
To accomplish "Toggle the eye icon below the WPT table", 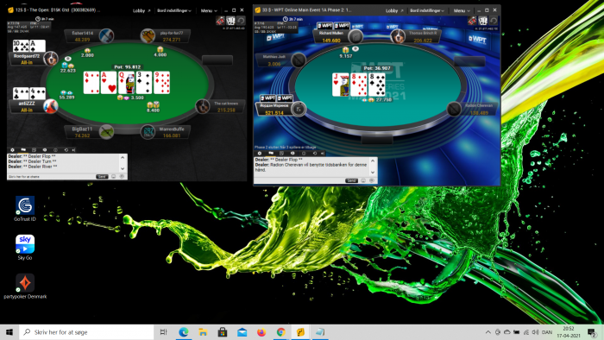I will tap(293, 154).
